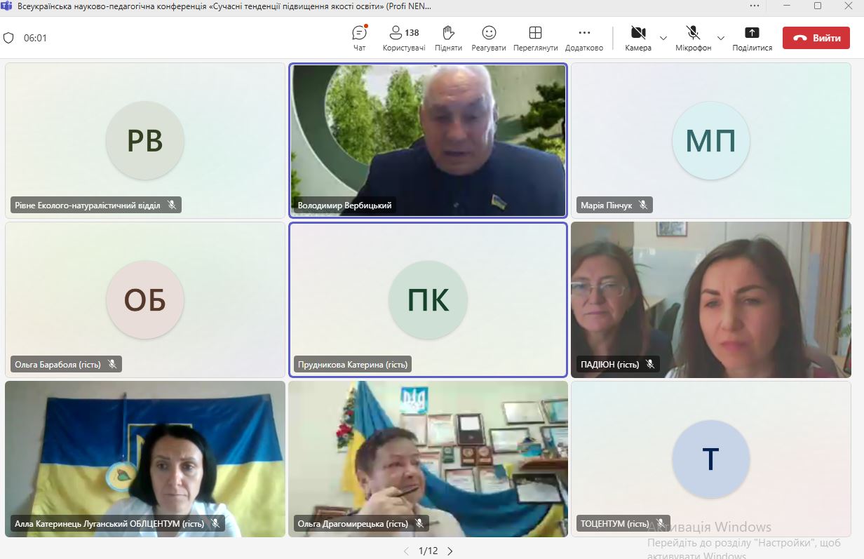The width and height of the screenshot is (864, 559).
Task: Unmute with the Мікрофон toggle
Action: click(x=693, y=33)
